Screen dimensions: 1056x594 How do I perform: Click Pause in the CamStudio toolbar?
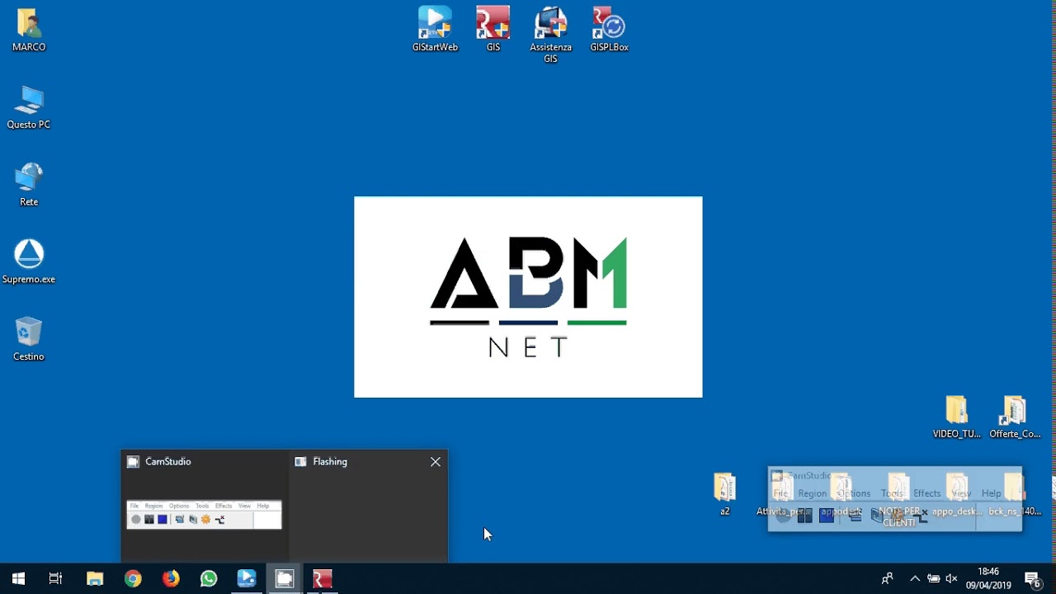[804, 516]
